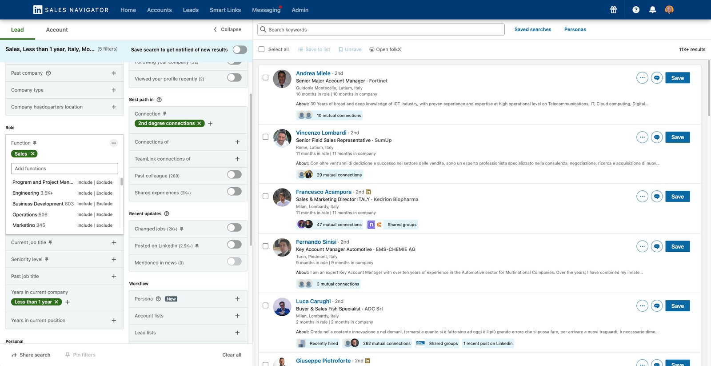The height and width of the screenshot is (366, 711).
Task: Remove the 2nd degree connections chip
Action: pyautogui.click(x=199, y=124)
